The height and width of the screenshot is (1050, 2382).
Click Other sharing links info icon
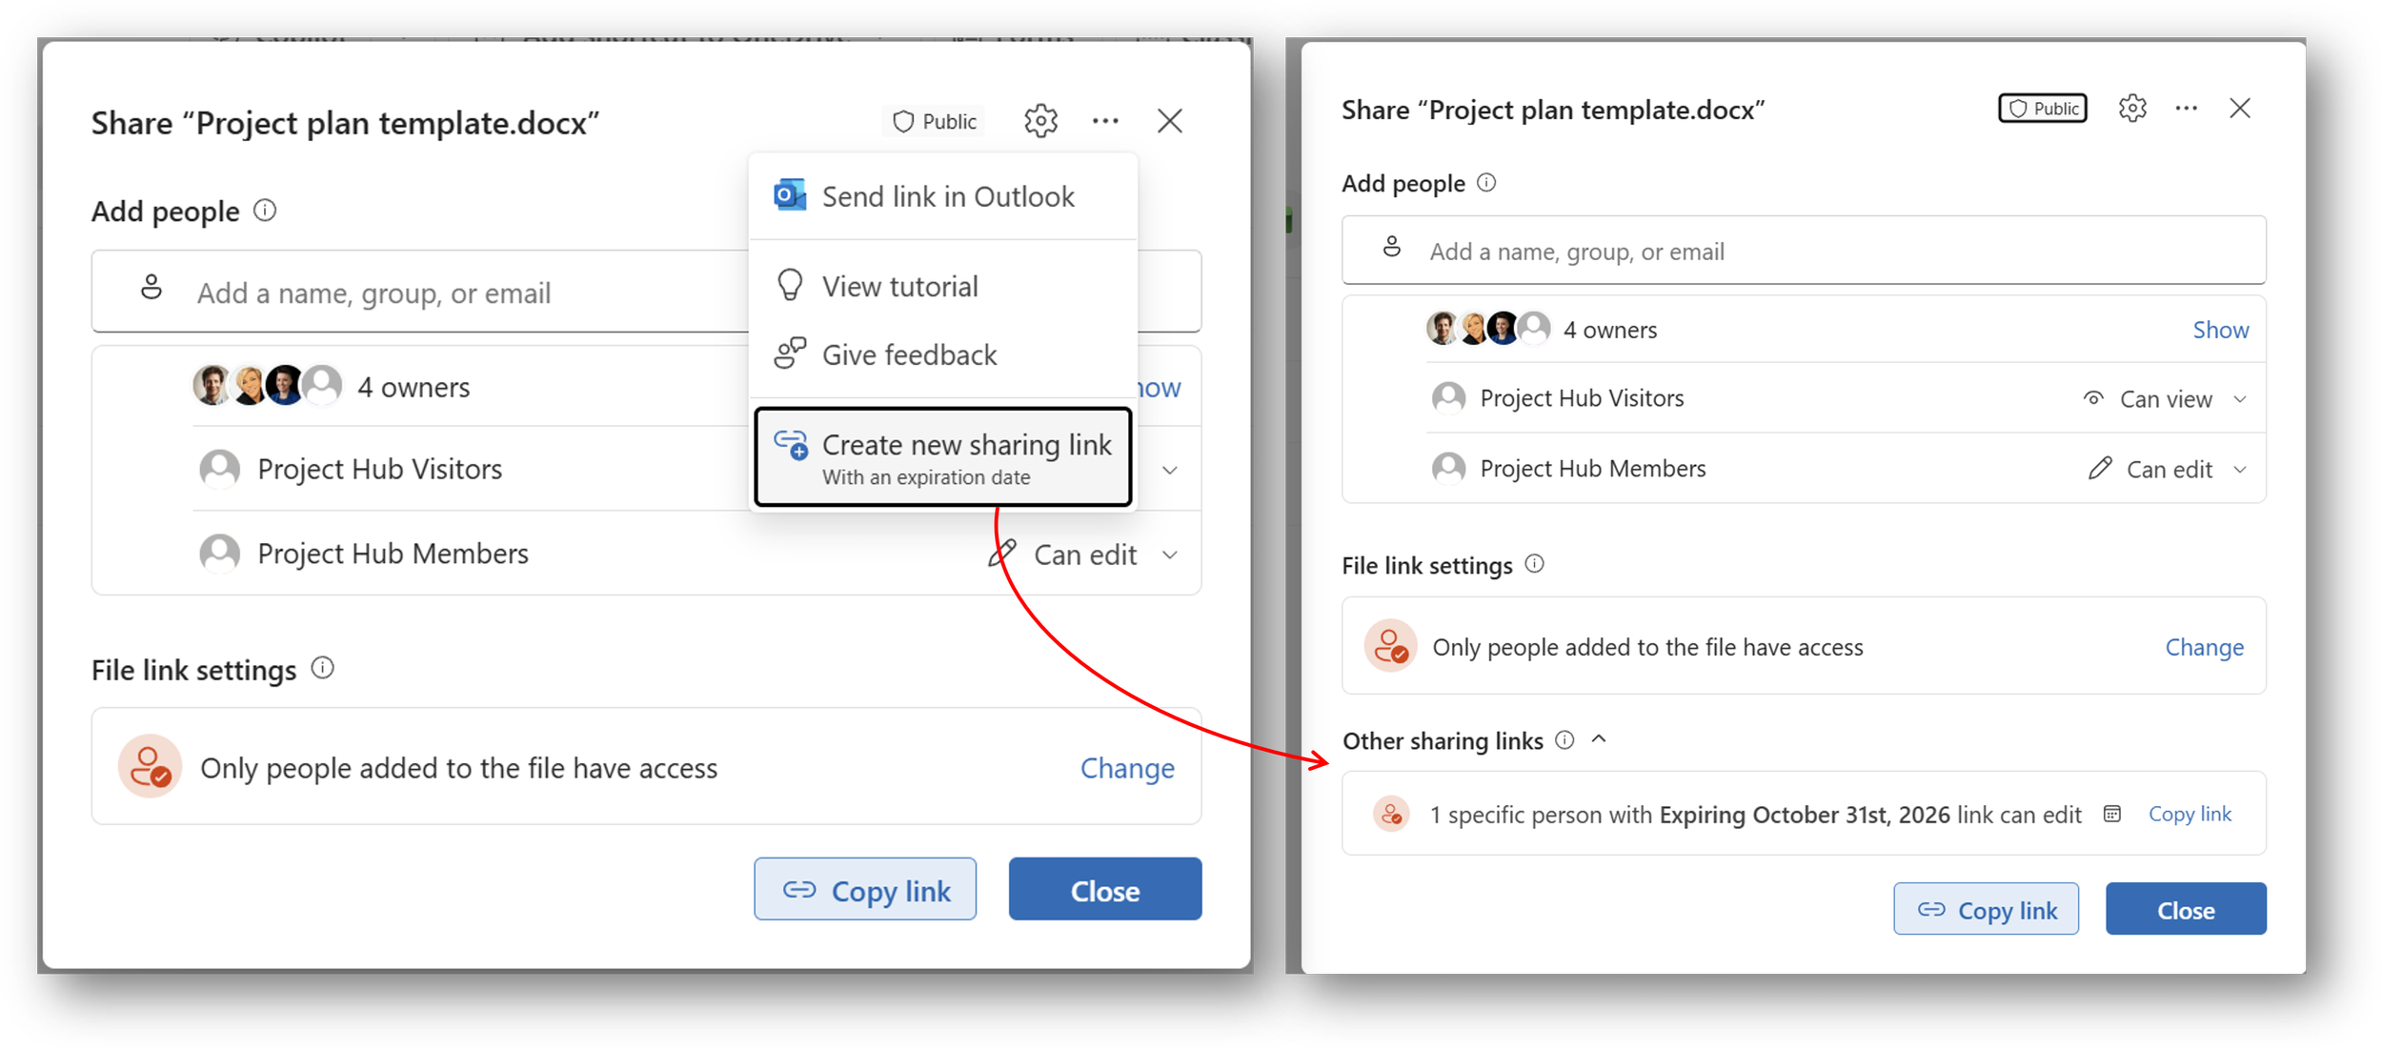tap(1564, 739)
